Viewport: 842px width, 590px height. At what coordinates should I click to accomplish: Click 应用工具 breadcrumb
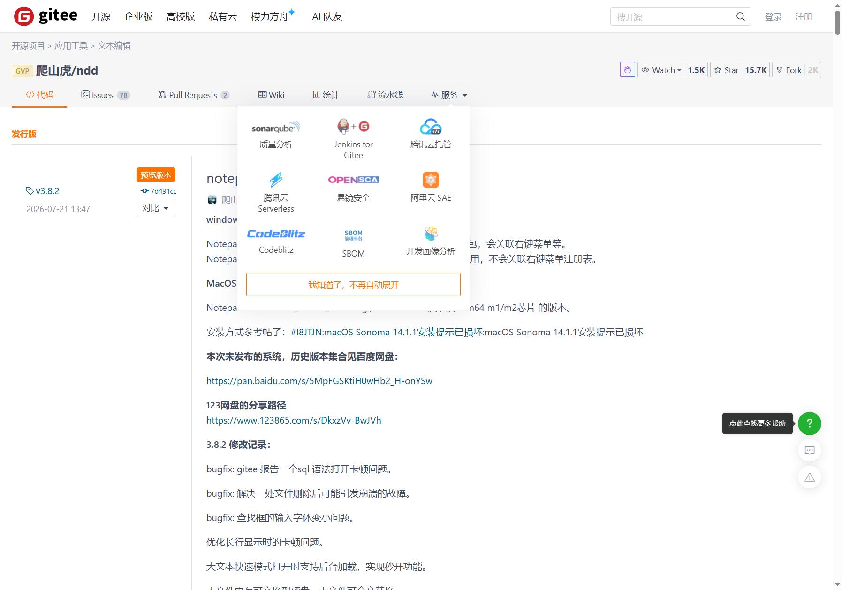[x=71, y=46]
